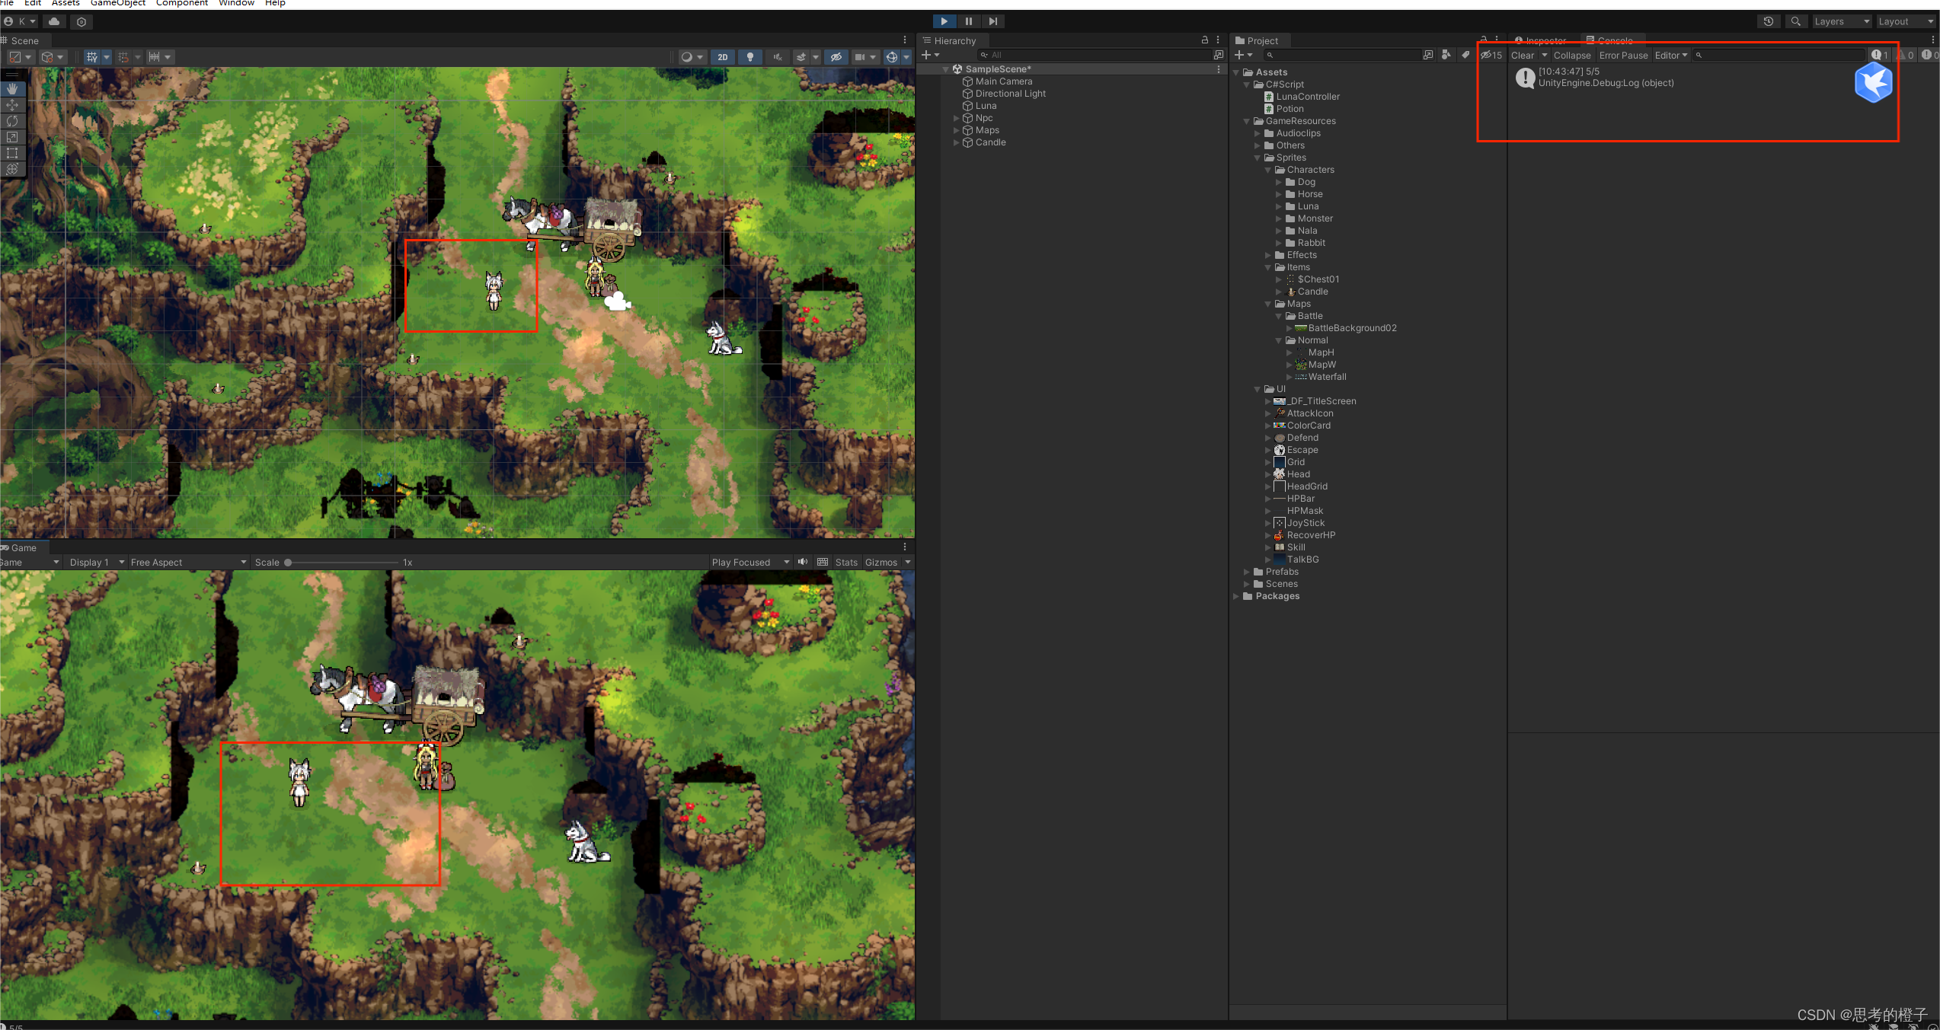Select the Move tool in Scene view
Viewport: 1940px width, 1030px height.
(x=12, y=105)
